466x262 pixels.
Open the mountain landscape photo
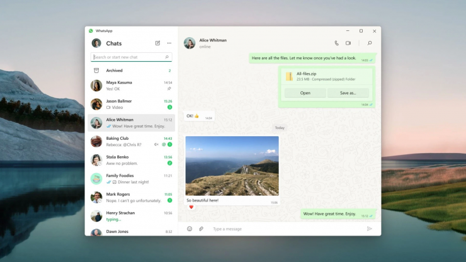[x=232, y=166]
